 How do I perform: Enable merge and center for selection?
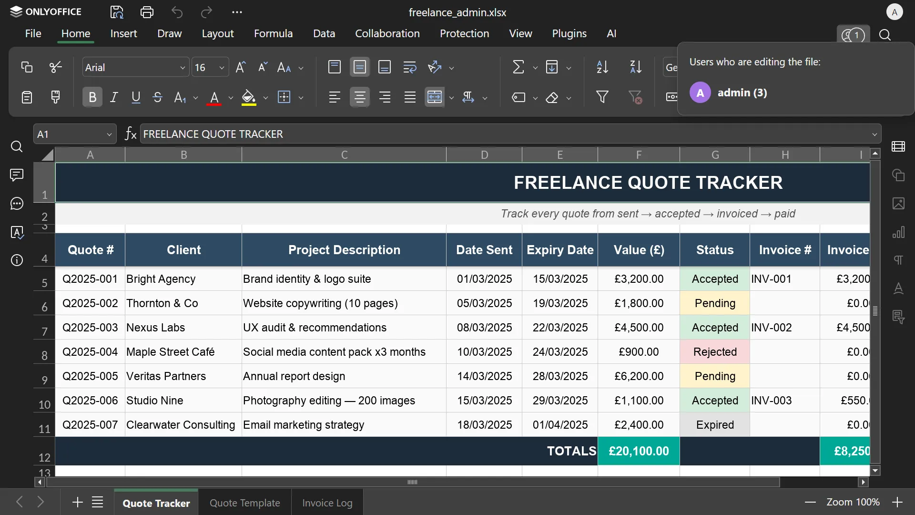point(435,97)
